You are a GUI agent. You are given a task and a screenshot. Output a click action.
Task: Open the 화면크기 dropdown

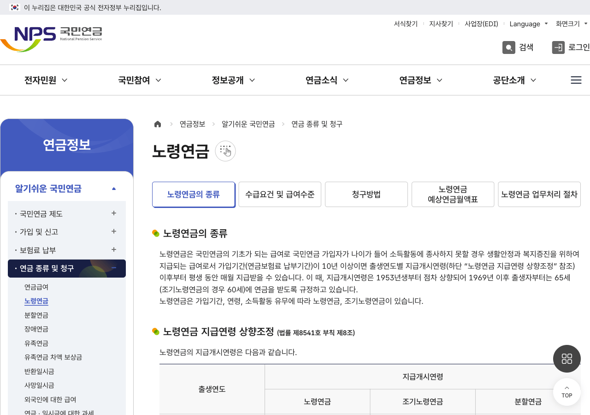[x=572, y=24]
